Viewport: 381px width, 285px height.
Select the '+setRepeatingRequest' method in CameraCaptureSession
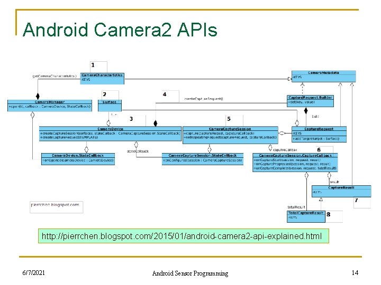230,137
